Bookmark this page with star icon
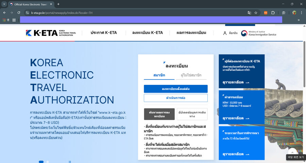 pyautogui.click(x=256, y=13)
